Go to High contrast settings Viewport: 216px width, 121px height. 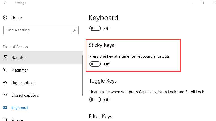(23, 83)
